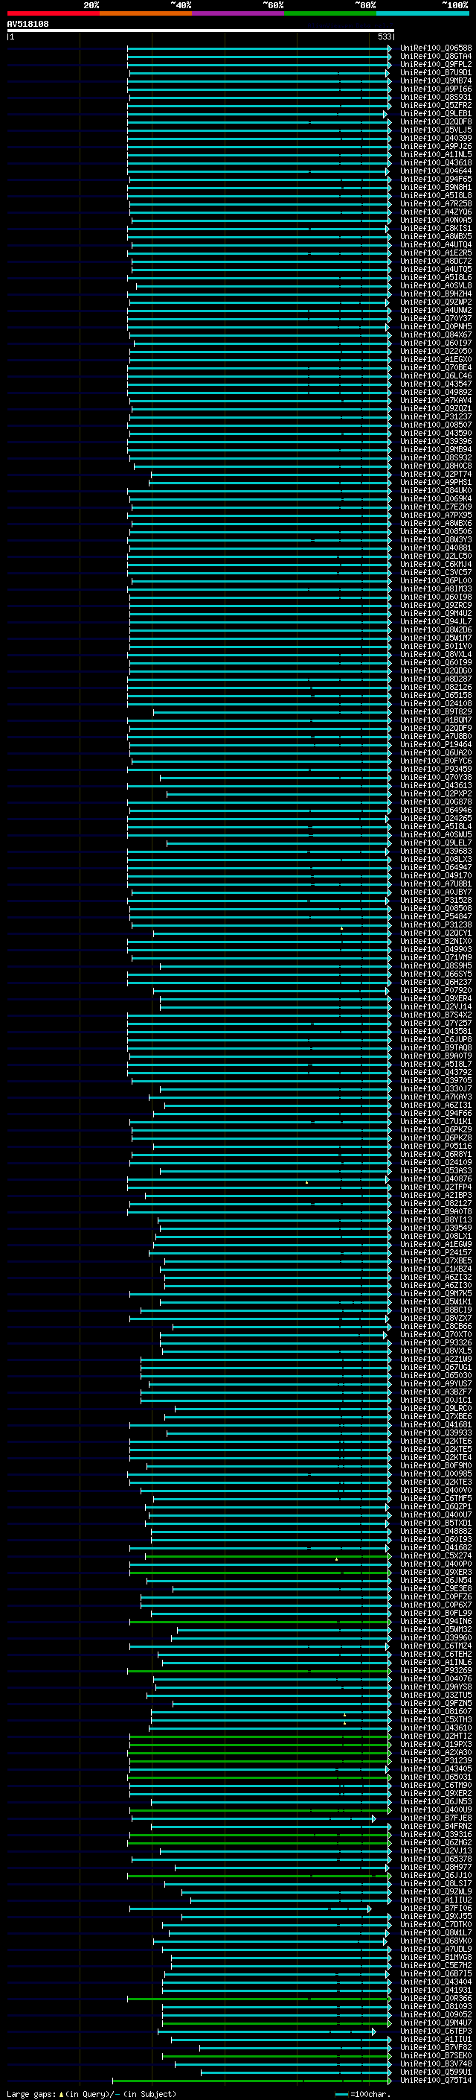
Task: Click the =100char. scale legend
Action: pos(363,2094)
